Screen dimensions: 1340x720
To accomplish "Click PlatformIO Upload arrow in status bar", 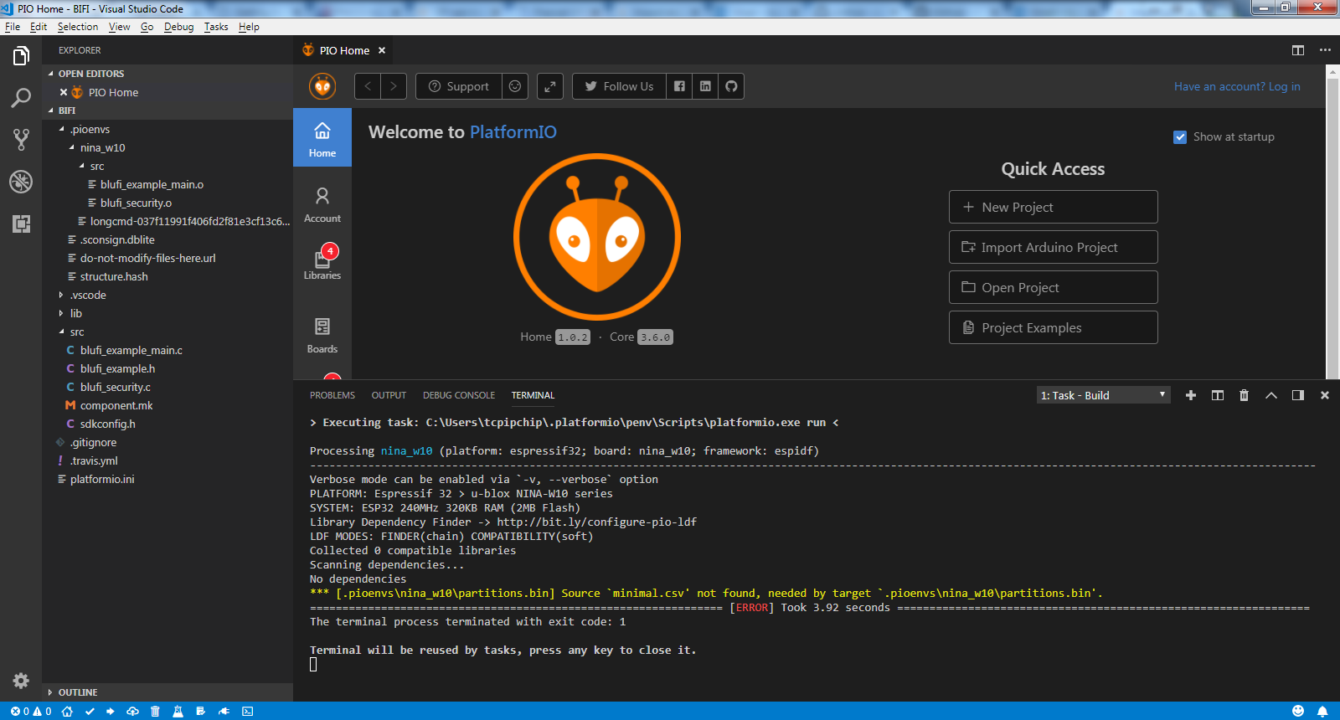I will (x=111, y=712).
